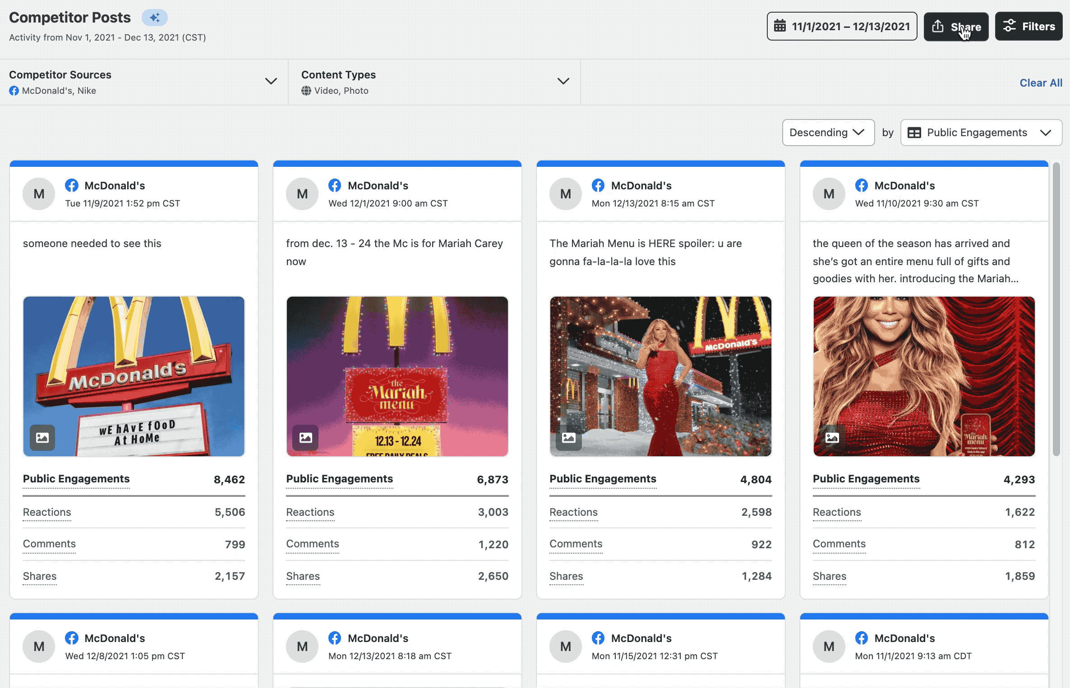Click the sparkle AI icon beside Competitor Posts
This screenshot has height=688, width=1070.
click(155, 18)
